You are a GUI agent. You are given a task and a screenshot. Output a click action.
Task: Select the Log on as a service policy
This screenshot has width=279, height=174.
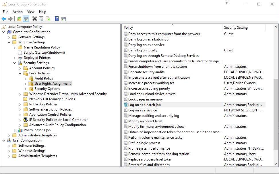pos(143,110)
